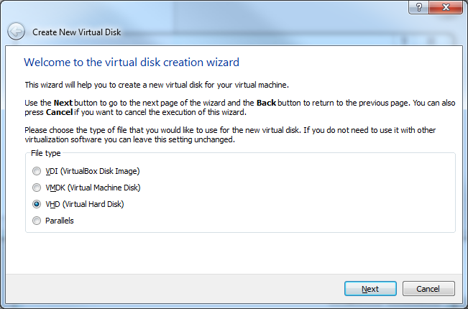Select the VHD radio button
468x309 pixels.
click(x=37, y=204)
